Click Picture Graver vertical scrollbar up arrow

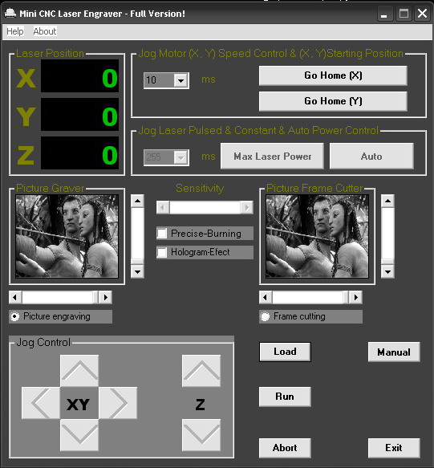click(x=137, y=201)
